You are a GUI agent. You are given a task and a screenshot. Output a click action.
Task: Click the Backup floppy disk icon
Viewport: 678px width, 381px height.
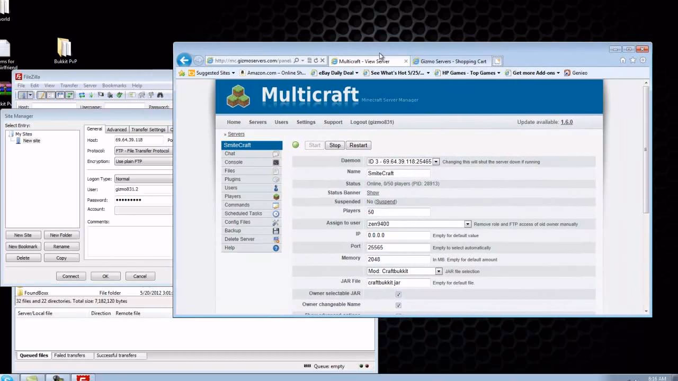[275, 230]
